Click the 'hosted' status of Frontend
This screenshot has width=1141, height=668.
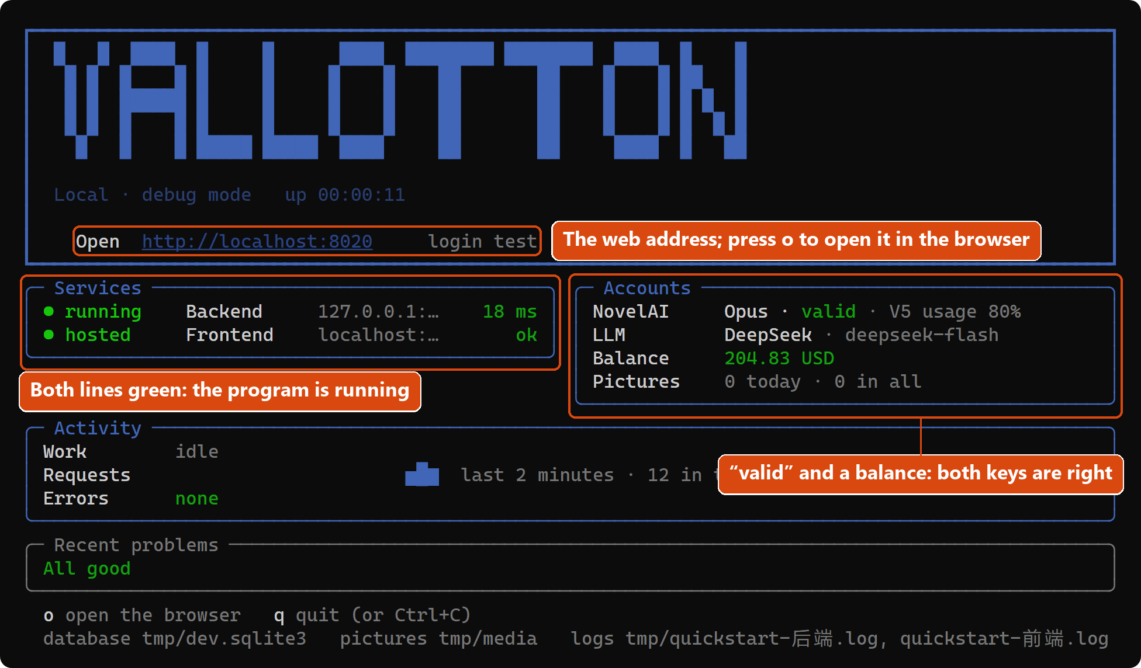coord(98,335)
